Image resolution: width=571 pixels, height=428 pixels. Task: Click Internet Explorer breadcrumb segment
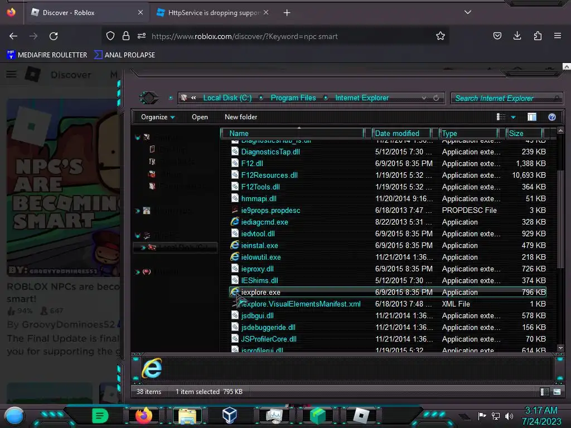tap(362, 98)
